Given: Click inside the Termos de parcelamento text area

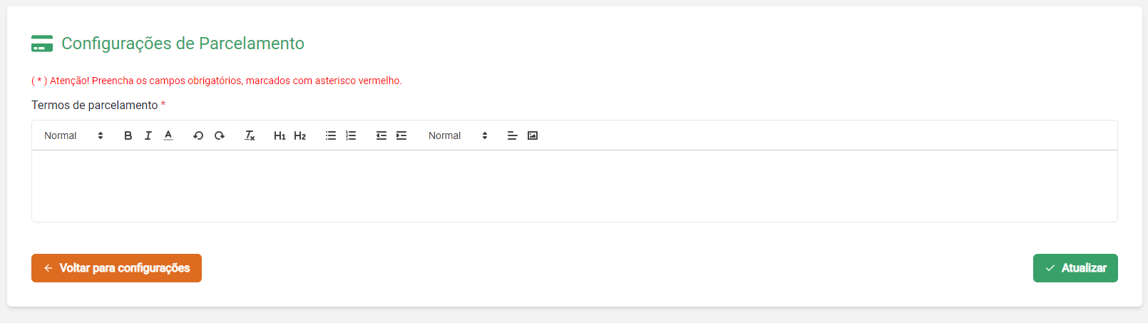Looking at the screenshot, I should point(574,185).
